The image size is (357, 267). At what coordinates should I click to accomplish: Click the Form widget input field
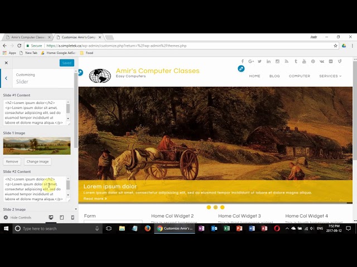tap(113, 221)
